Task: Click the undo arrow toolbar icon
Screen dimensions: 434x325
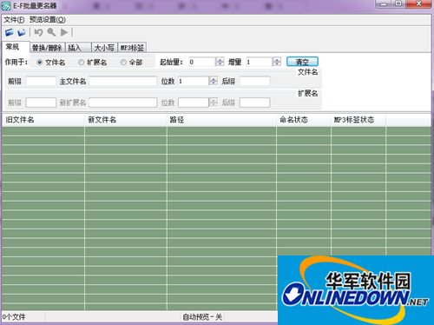Action: (38, 32)
